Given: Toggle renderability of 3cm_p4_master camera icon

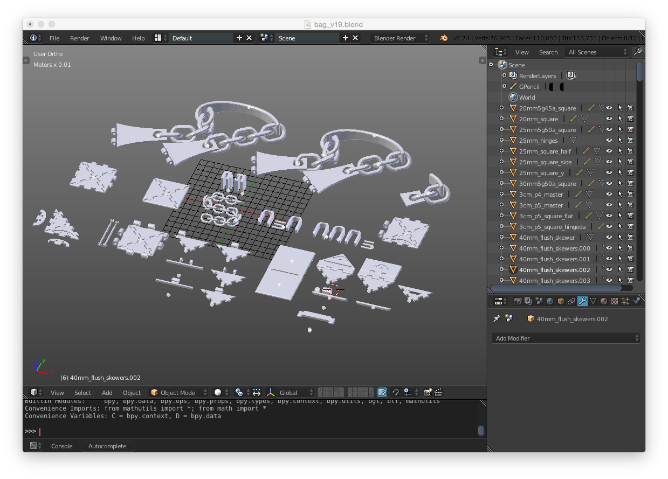Looking at the screenshot, I should tap(630, 194).
